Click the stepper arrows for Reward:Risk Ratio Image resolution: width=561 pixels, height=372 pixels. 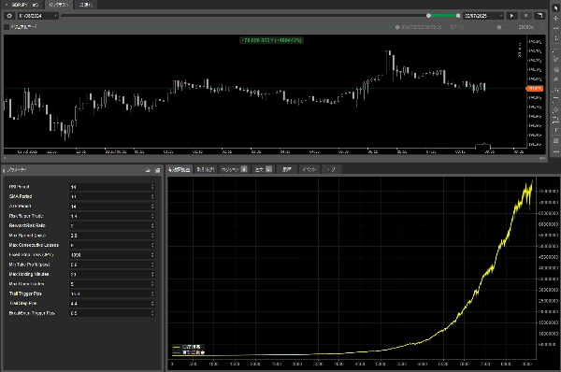[152, 225]
